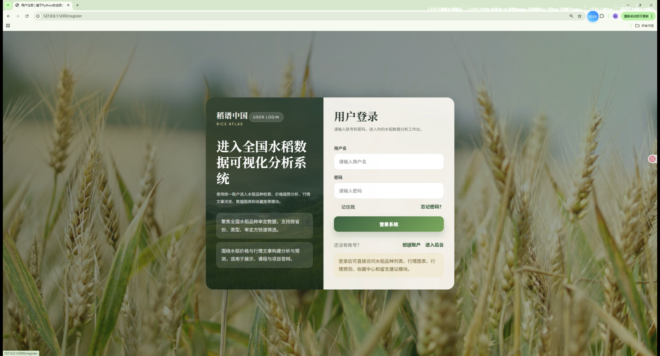Click the 创建账户 link
Image resolution: width=660 pixels, height=356 pixels.
point(411,245)
